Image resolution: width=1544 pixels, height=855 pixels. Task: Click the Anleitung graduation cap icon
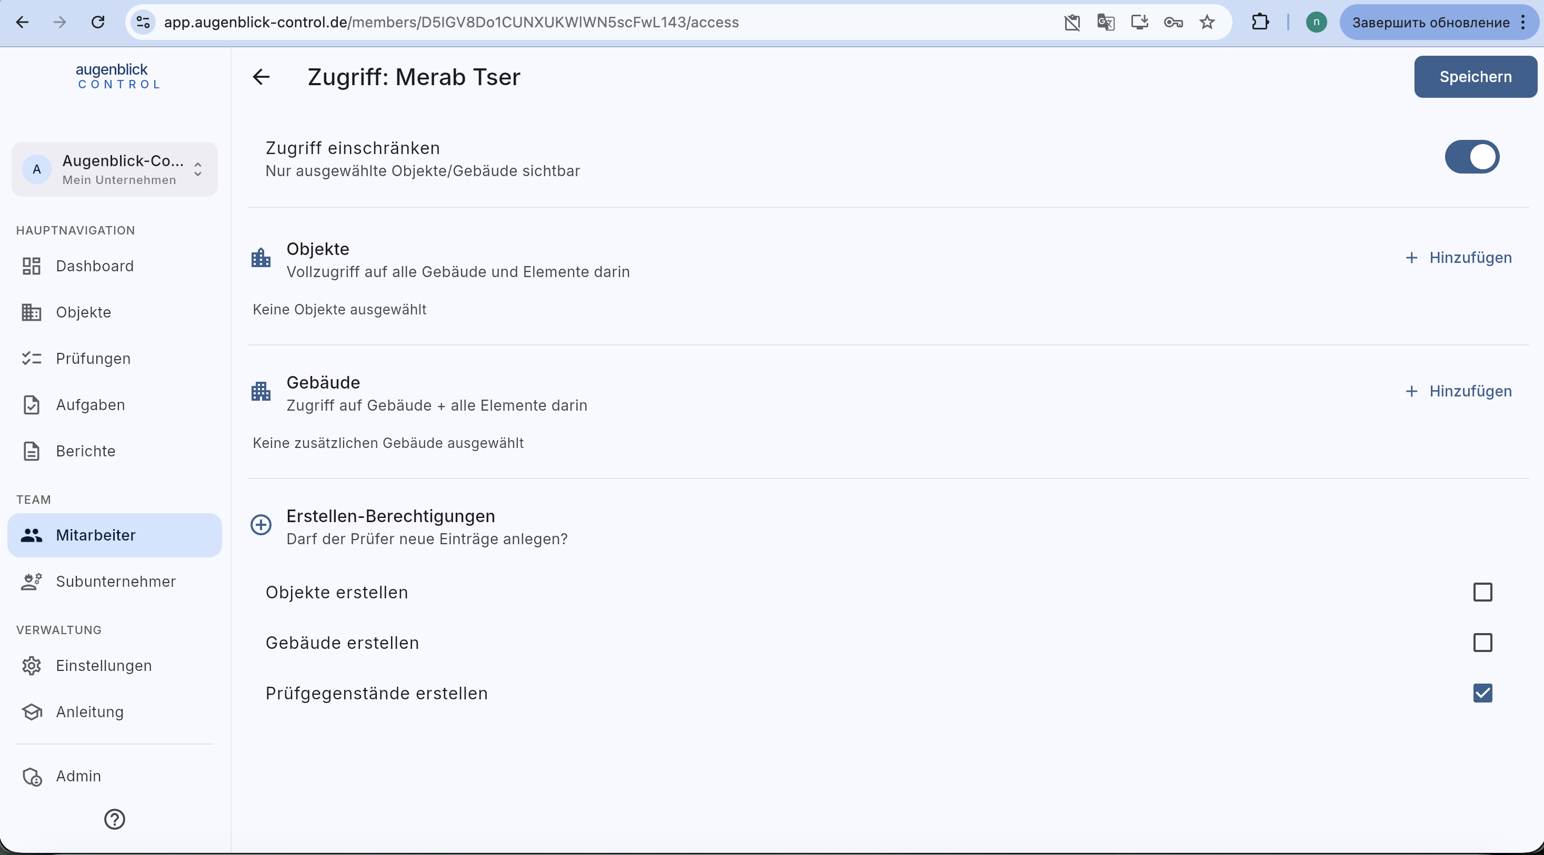[31, 711]
